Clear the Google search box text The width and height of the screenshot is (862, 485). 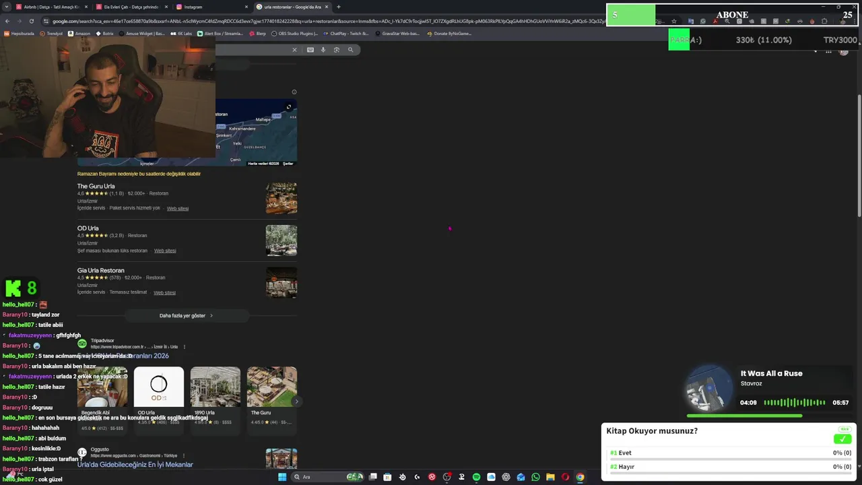tap(294, 50)
